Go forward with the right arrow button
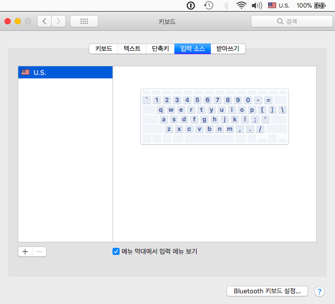The image size is (335, 304). [58, 21]
